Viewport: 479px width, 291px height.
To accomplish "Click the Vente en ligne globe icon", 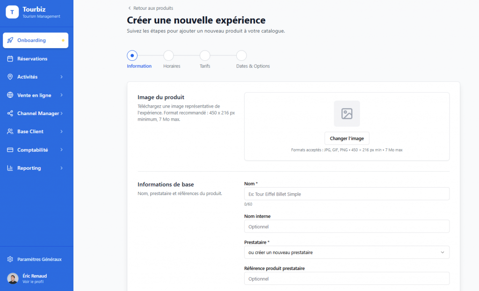I will point(10,95).
